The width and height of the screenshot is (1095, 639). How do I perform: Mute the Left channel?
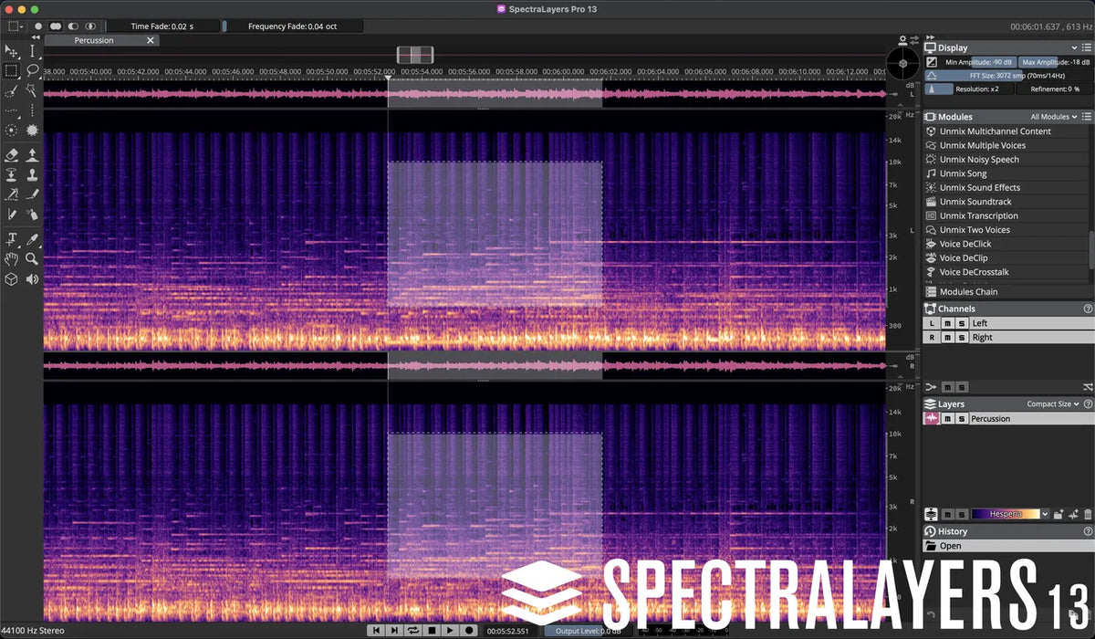coord(946,323)
